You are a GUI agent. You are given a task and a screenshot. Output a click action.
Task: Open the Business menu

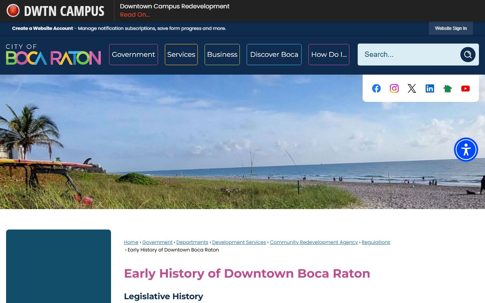click(222, 55)
